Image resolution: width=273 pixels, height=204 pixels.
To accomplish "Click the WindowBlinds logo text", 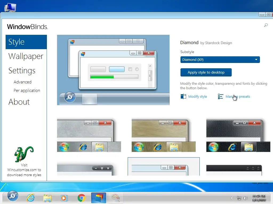I will (x=27, y=27).
